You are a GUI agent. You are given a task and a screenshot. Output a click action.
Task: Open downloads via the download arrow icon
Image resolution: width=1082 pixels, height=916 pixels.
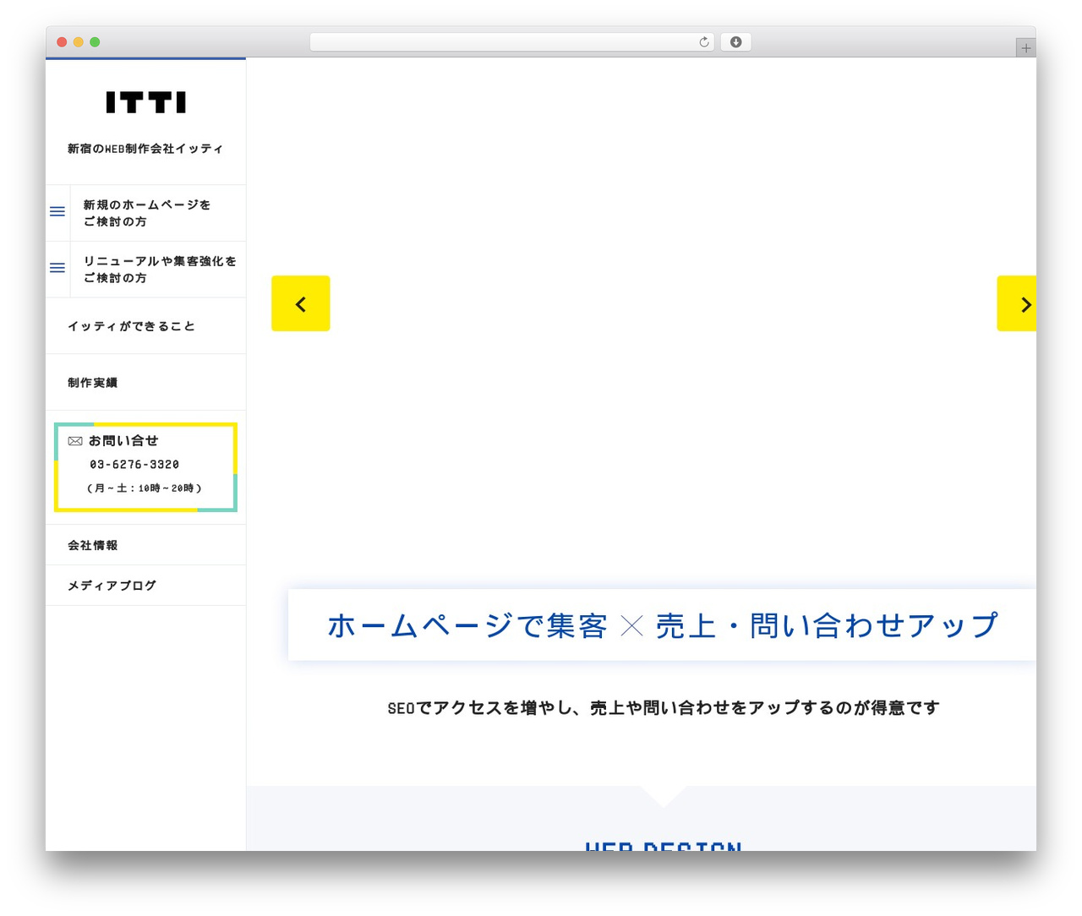[735, 42]
